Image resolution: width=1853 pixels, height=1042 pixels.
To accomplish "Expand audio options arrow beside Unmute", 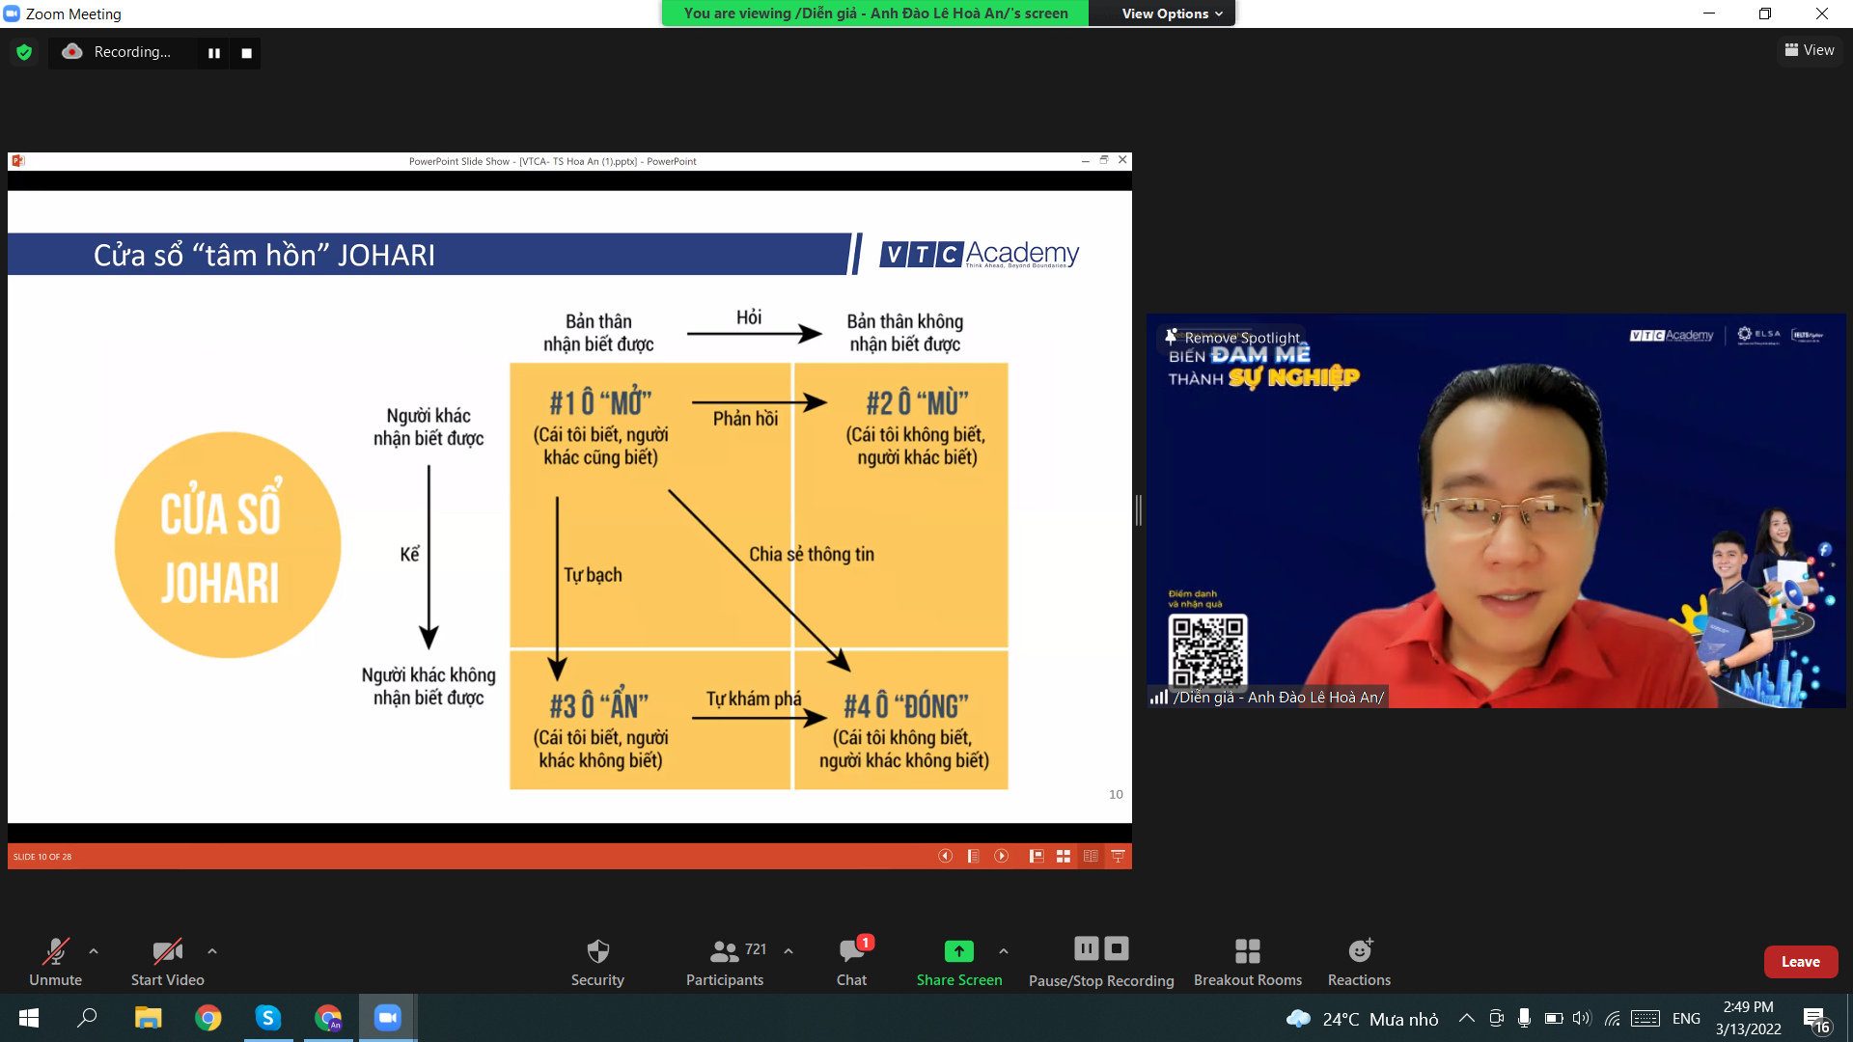I will tap(94, 951).
